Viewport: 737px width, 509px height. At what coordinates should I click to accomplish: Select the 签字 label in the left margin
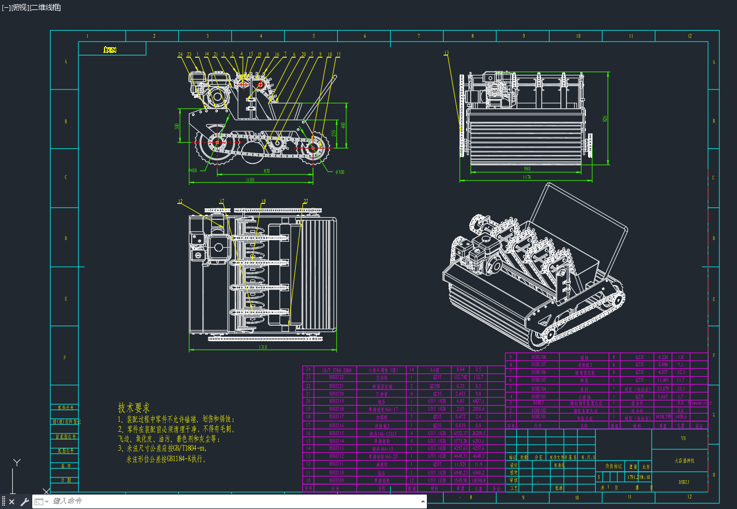click(66, 466)
